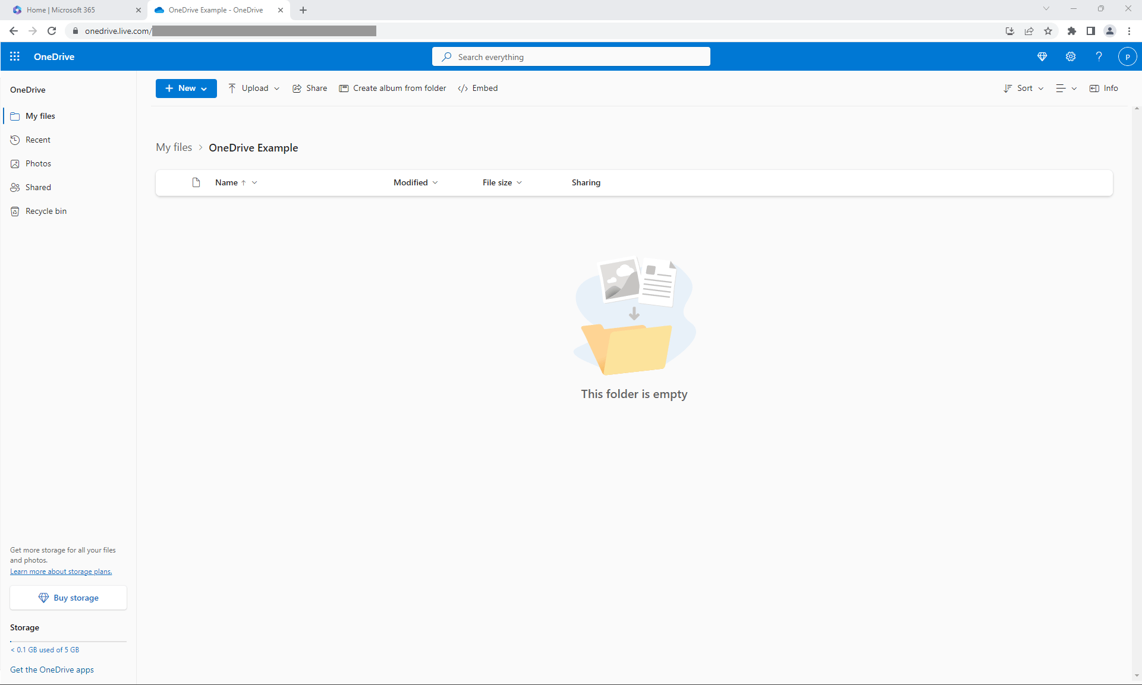Open Recycle bin in the sidebar

(x=68, y=211)
